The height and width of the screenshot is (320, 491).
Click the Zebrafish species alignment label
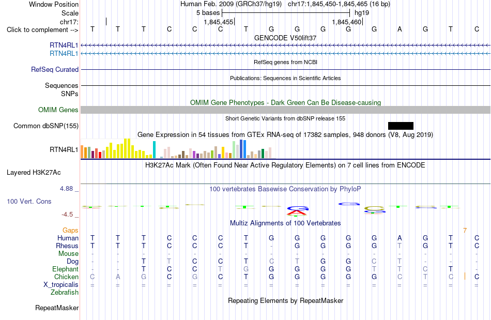[65, 293]
